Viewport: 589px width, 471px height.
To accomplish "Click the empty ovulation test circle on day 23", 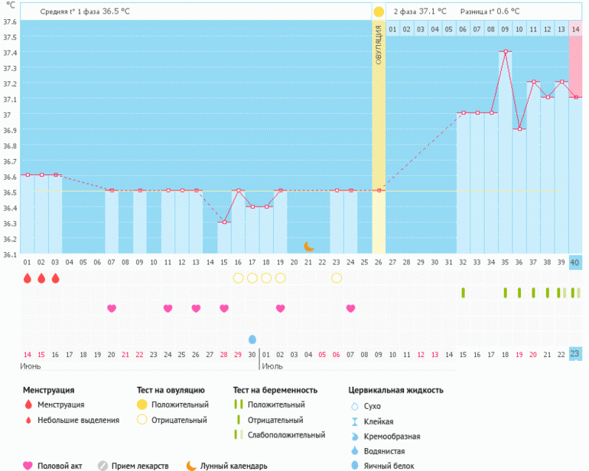I will click(x=337, y=278).
